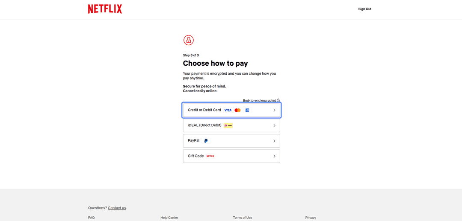Screen dimensions: 462x221
Task: Click the Mastercard logo
Action: [x=237, y=110]
